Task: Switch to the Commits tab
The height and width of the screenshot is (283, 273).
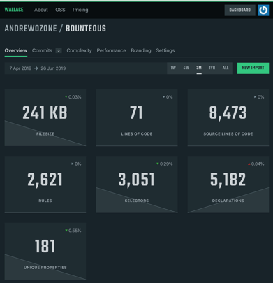Action: pyautogui.click(x=42, y=50)
